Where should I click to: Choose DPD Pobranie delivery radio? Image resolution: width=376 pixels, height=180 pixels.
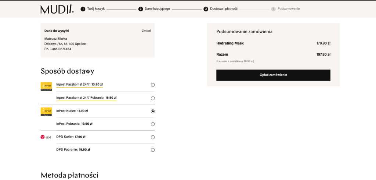[x=153, y=150]
